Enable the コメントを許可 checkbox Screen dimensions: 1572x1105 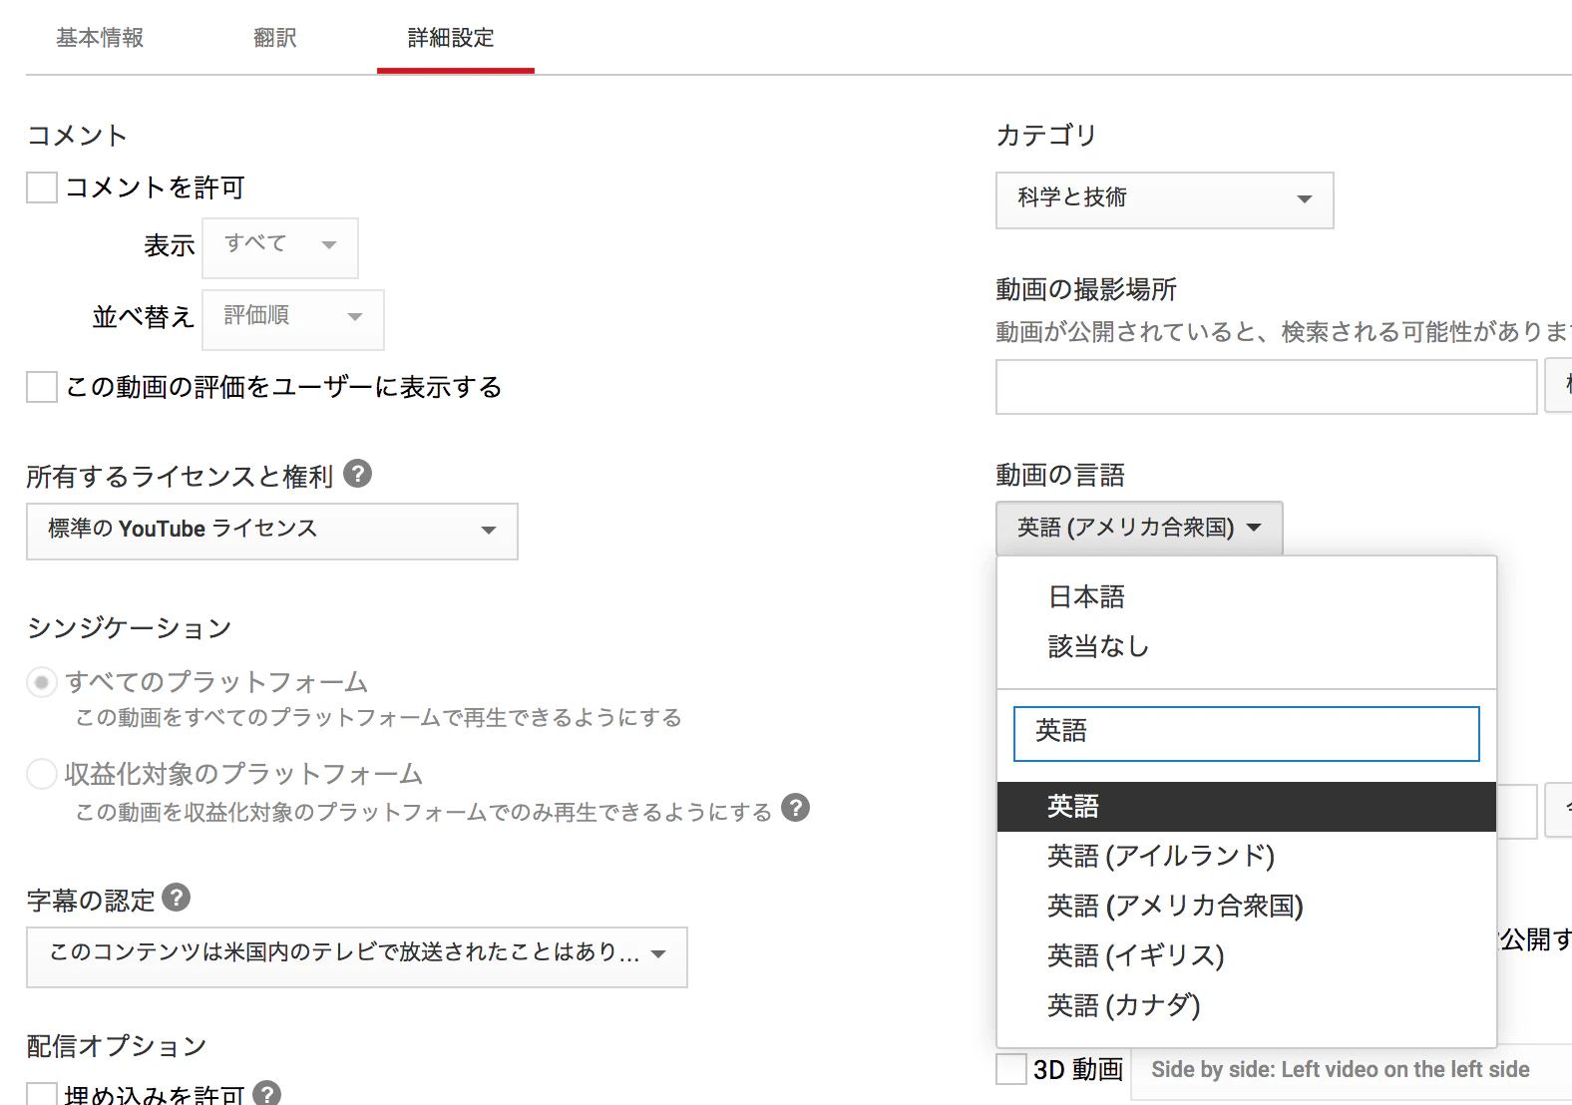[x=42, y=187]
